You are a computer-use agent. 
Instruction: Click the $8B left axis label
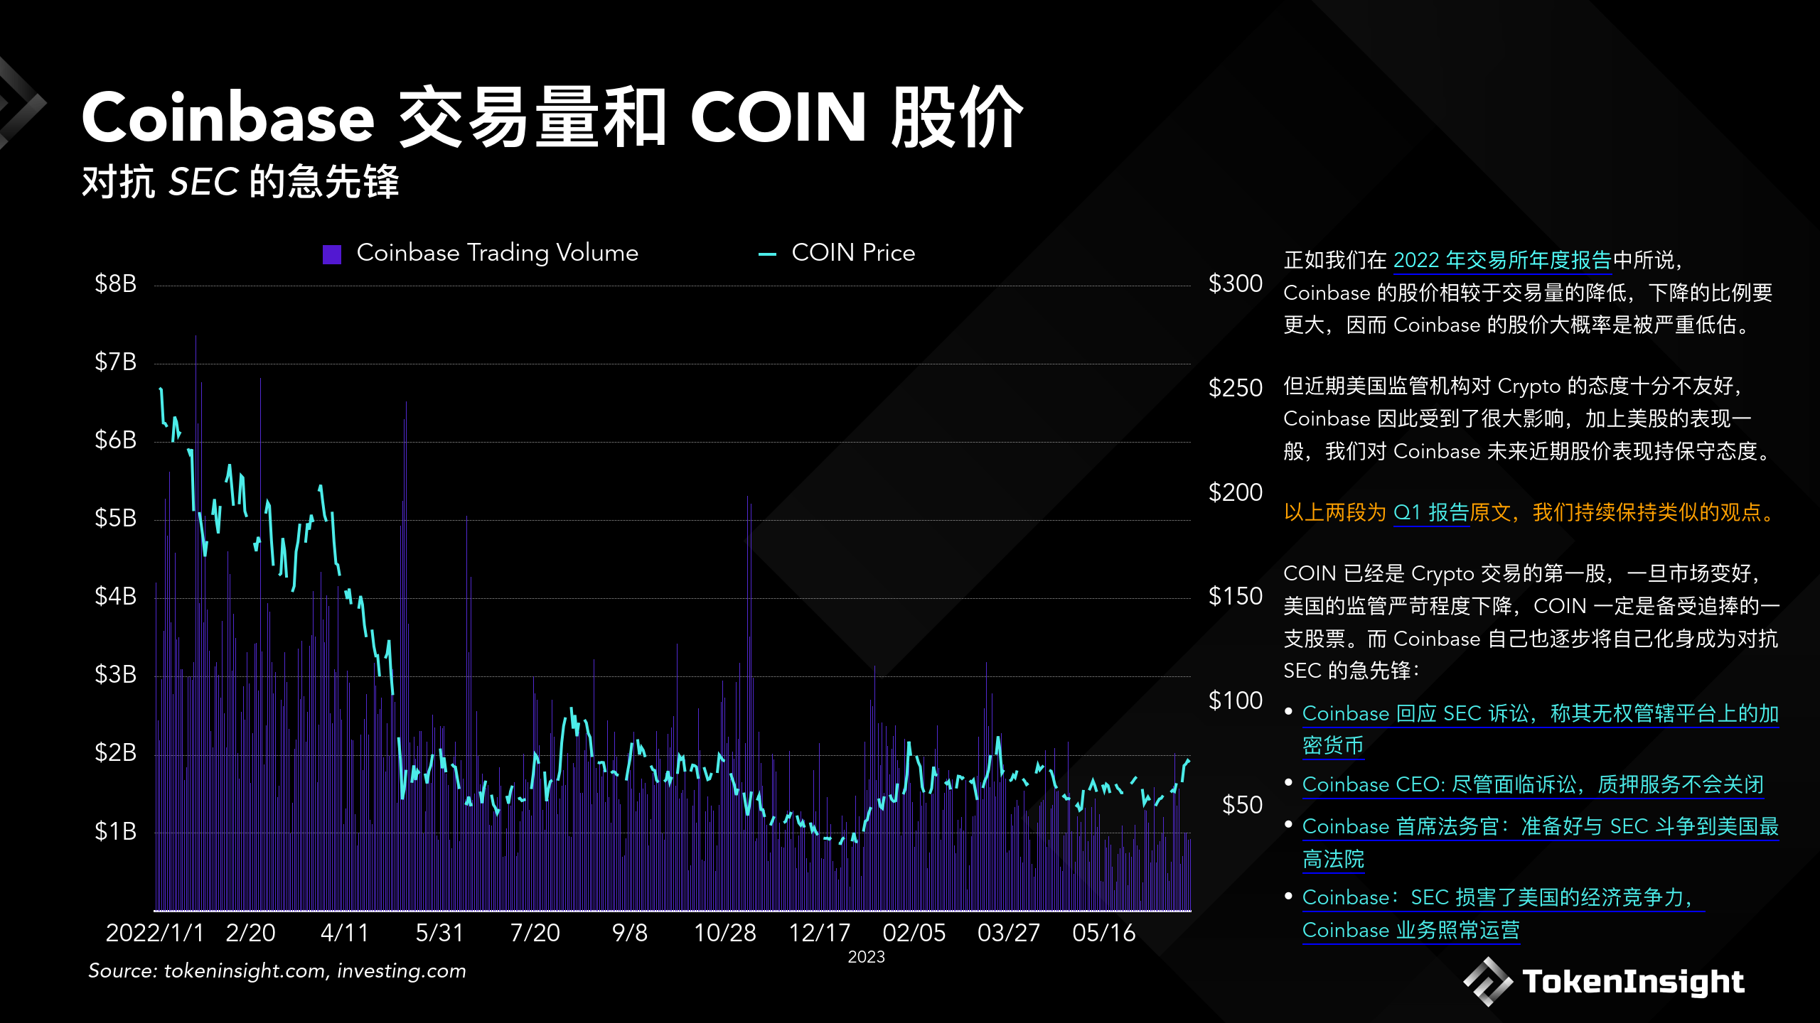pyautogui.click(x=115, y=284)
